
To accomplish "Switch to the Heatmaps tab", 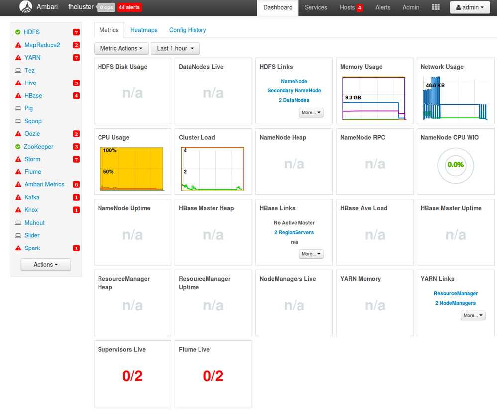I will [144, 30].
